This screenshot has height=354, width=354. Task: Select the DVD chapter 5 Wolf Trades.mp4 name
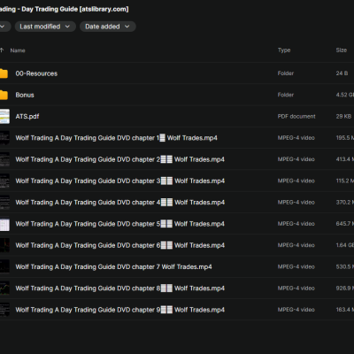(119, 224)
